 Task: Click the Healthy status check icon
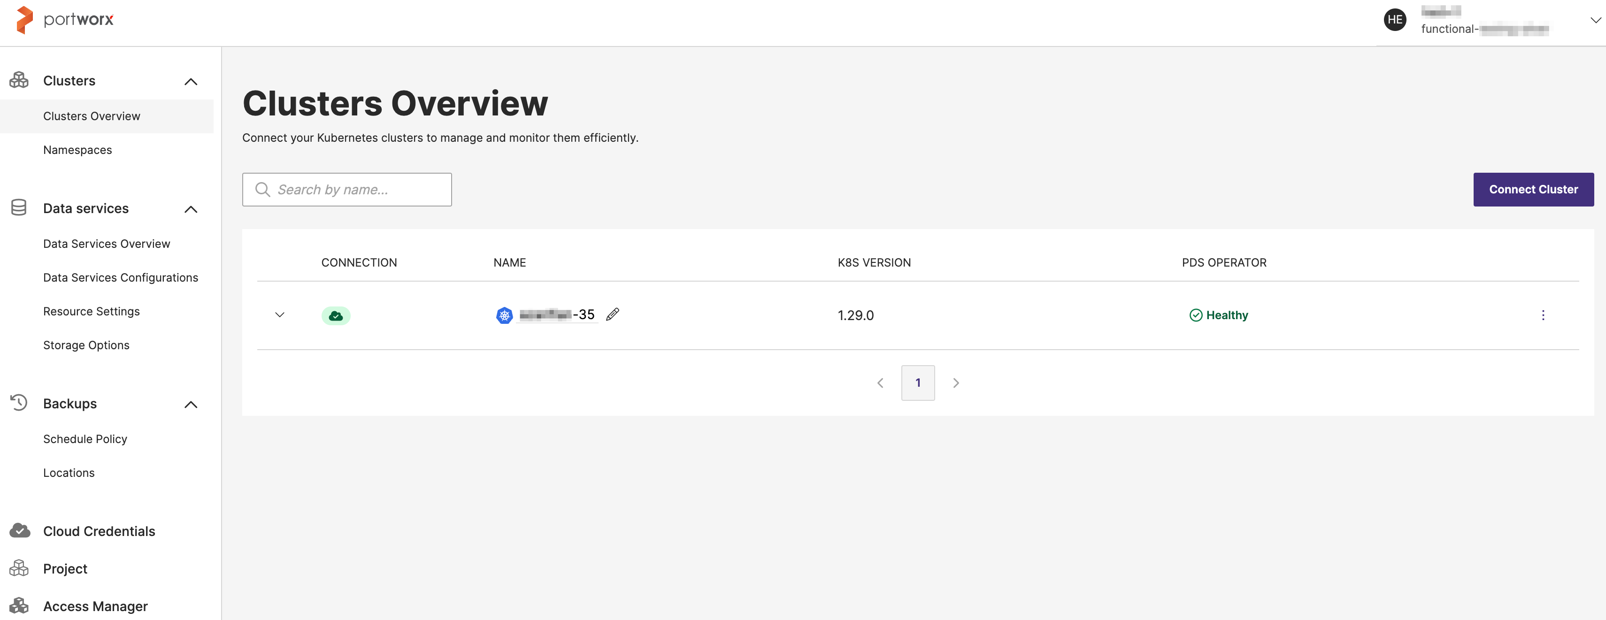(x=1195, y=315)
